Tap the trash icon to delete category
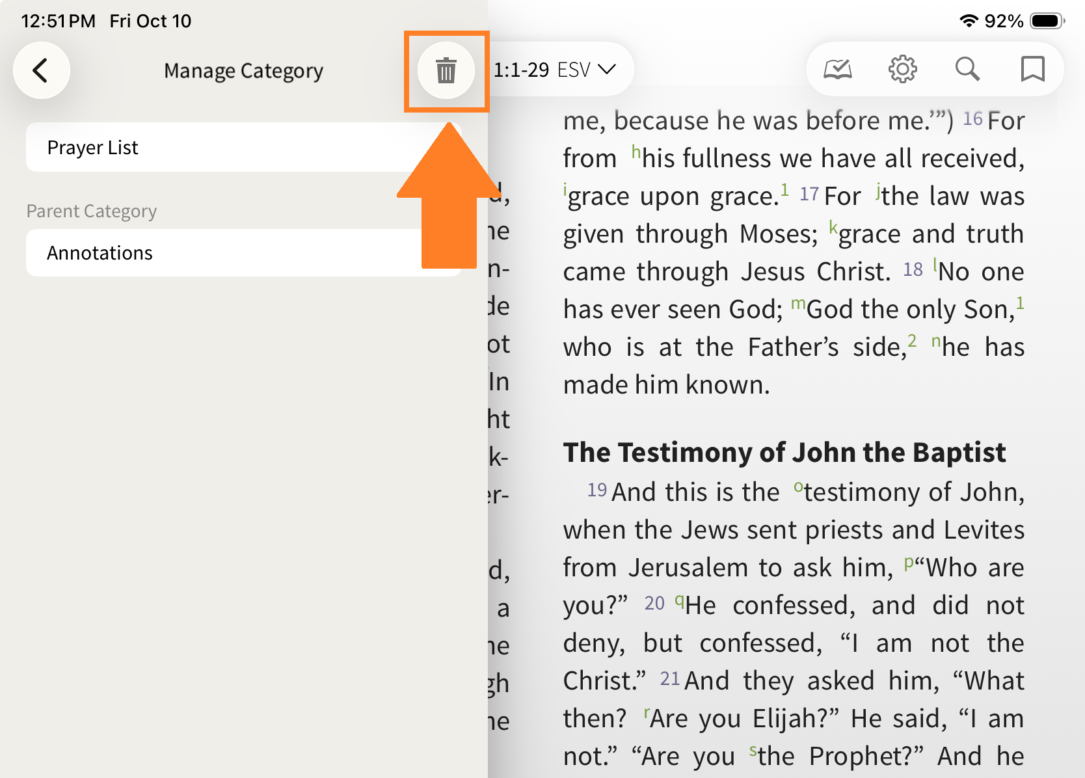This screenshot has height=778, width=1085. tap(446, 70)
